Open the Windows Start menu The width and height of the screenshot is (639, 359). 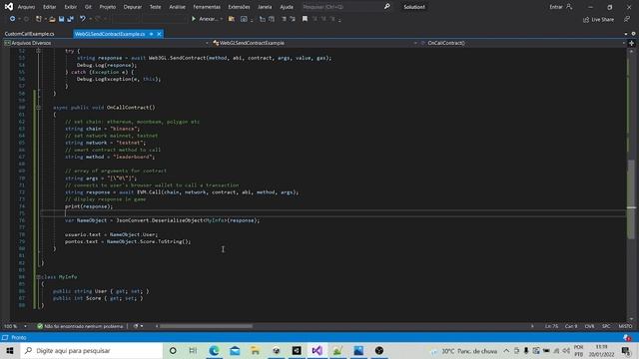pos(10,350)
